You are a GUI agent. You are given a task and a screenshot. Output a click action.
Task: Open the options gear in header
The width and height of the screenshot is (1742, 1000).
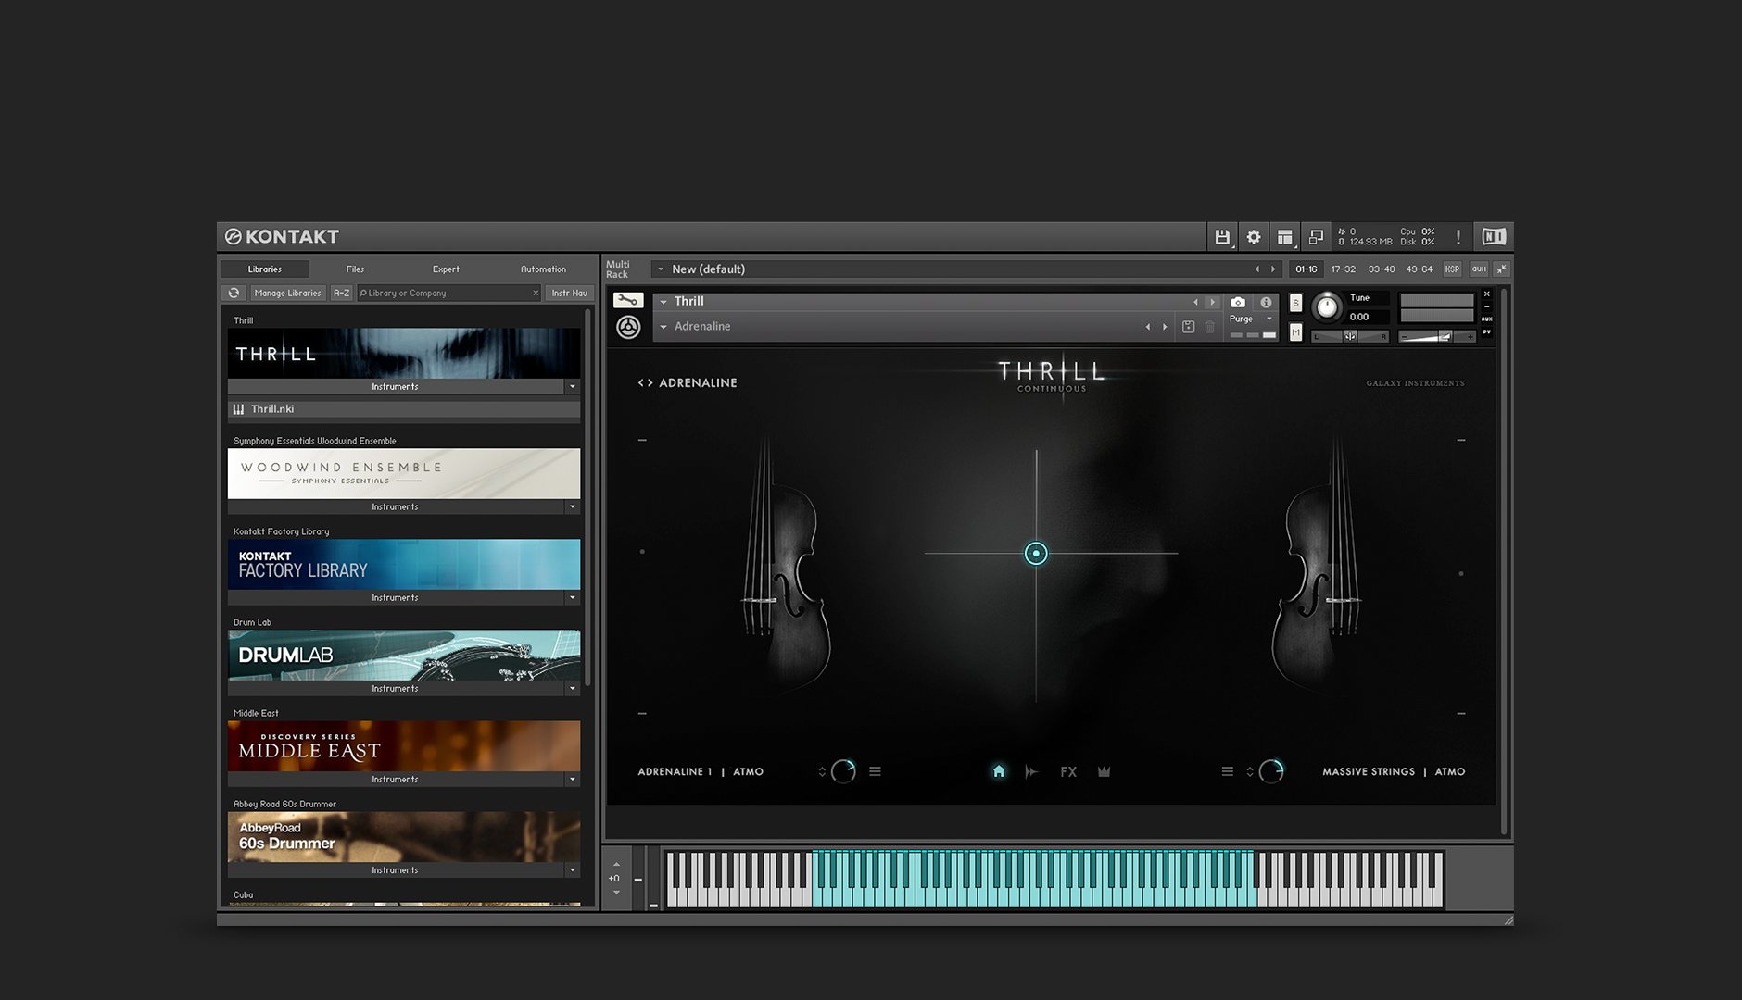coord(1253,237)
